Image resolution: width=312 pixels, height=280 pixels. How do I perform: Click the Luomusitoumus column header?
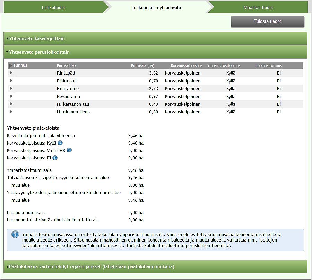[269, 65]
